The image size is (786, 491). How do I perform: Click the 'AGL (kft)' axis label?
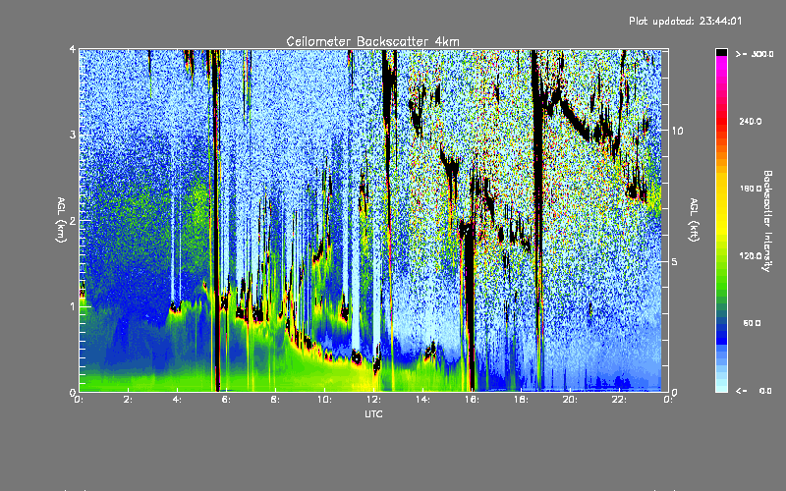tap(694, 220)
